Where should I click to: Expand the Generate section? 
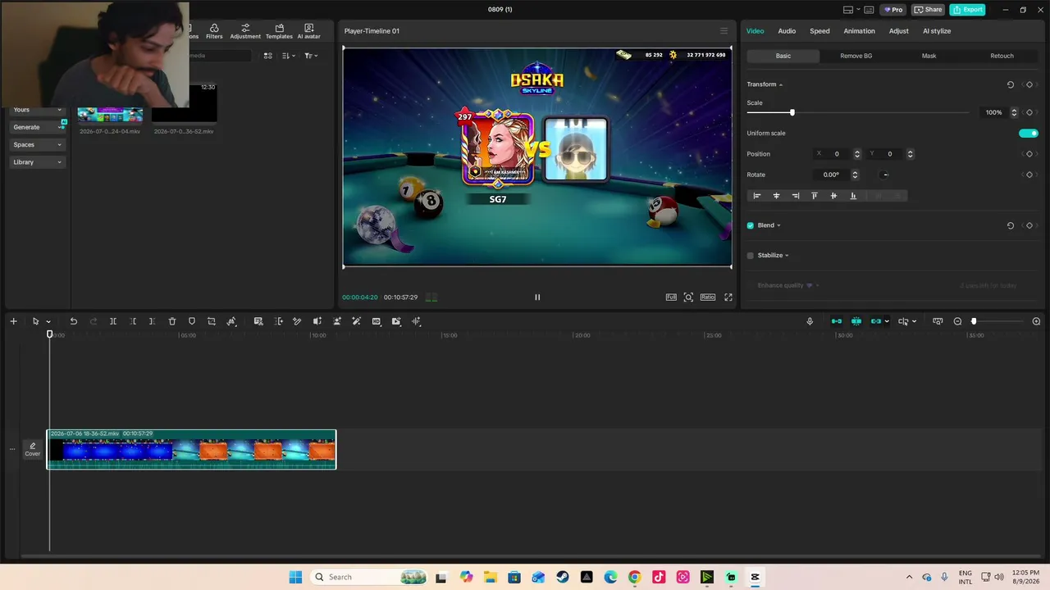pos(38,127)
